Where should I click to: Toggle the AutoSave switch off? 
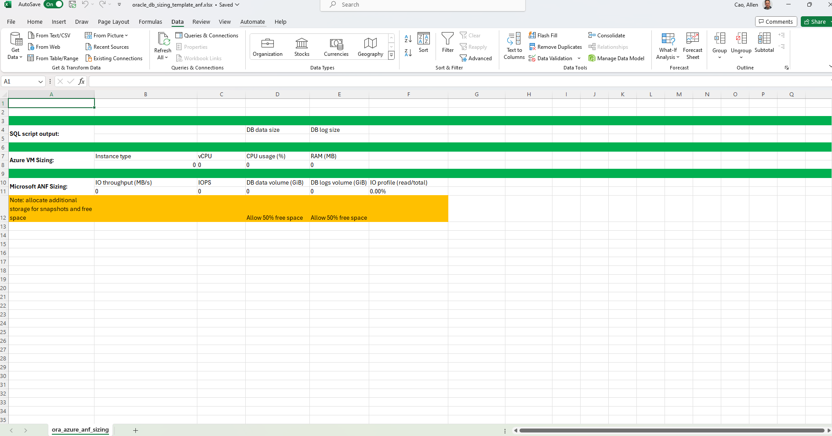[x=53, y=4]
